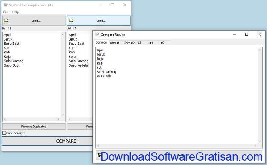Click 'Kue' in List #2
This screenshot has width=267, height=165.
coord(72,48)
